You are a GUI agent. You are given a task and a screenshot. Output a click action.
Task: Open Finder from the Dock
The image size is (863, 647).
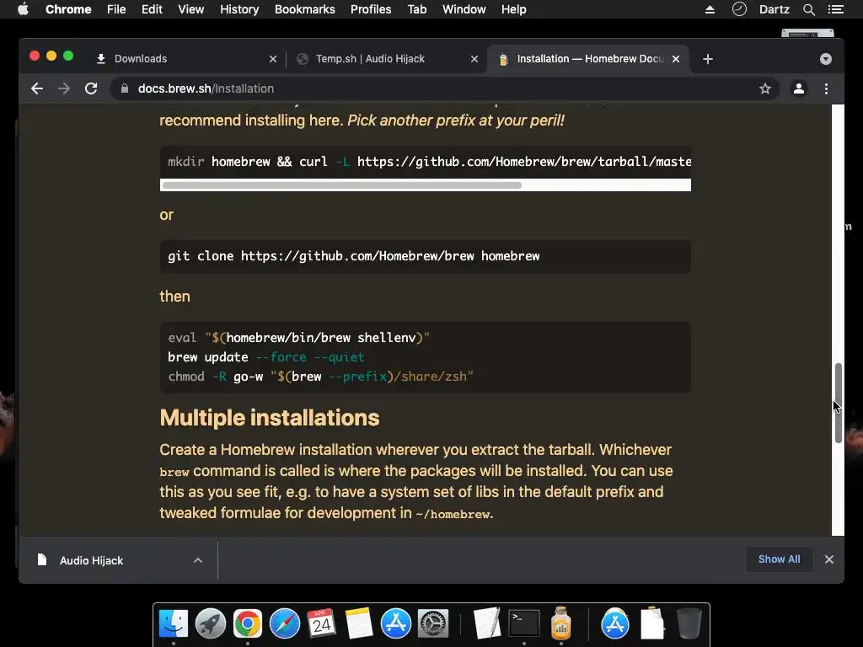point(174,624)
